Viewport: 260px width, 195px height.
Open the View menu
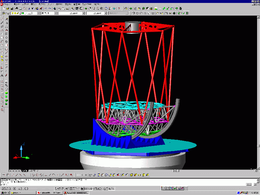click(x=25, y=4)
